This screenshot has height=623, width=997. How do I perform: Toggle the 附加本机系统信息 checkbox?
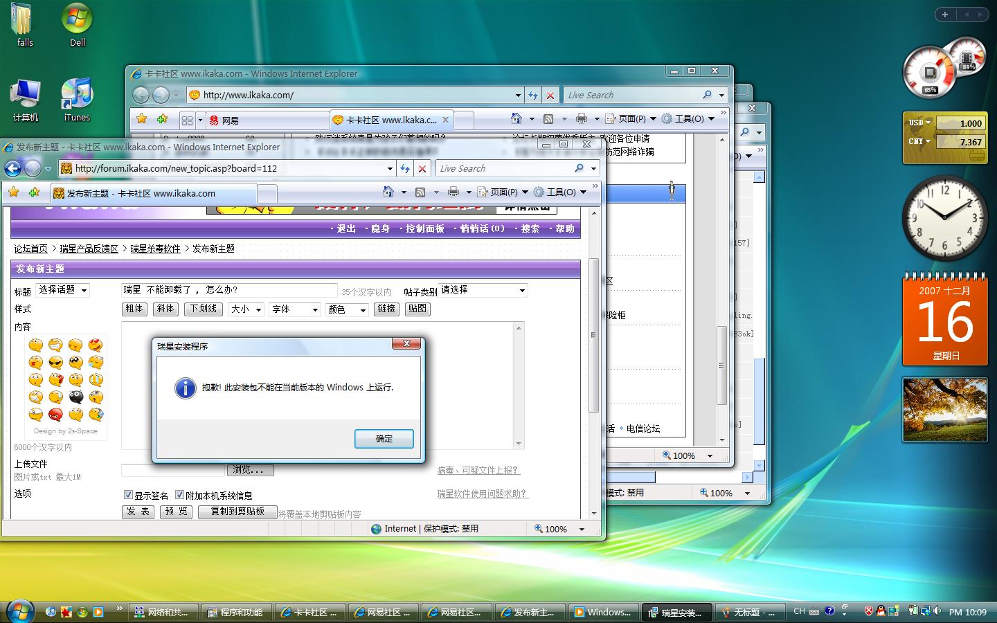(179, 495)
